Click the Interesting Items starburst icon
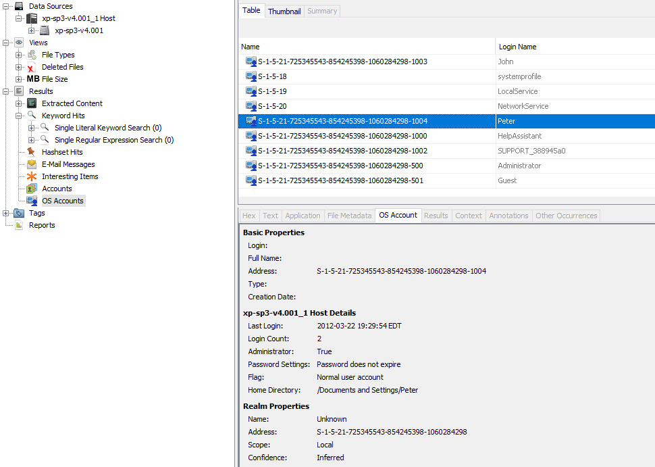This screenshot has width=655, height=467. [x=31, y=176]
